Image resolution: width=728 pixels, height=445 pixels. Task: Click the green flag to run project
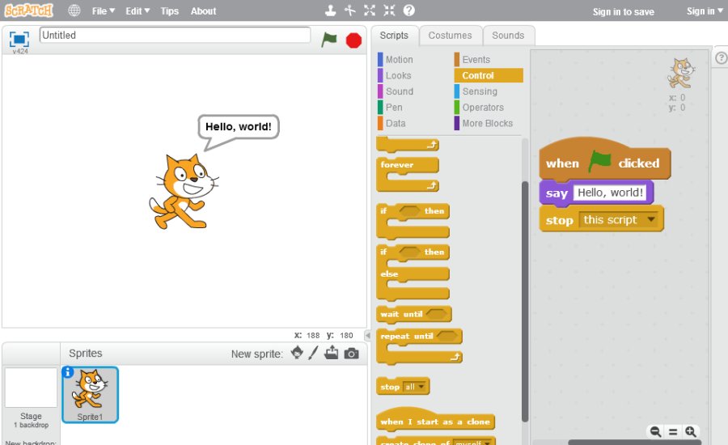(x=328, y=39)
